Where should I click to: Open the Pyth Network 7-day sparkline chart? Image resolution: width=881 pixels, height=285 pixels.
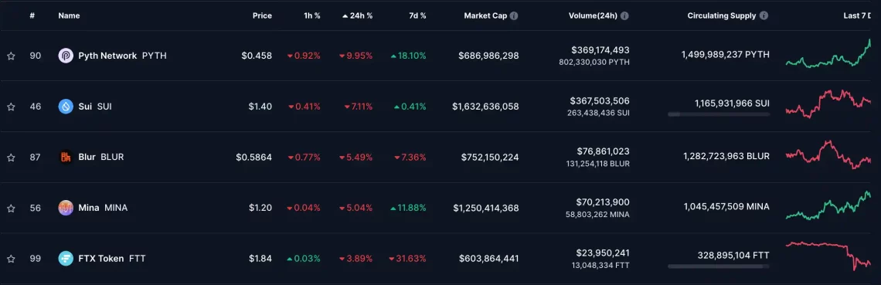(x=828, y=54)
